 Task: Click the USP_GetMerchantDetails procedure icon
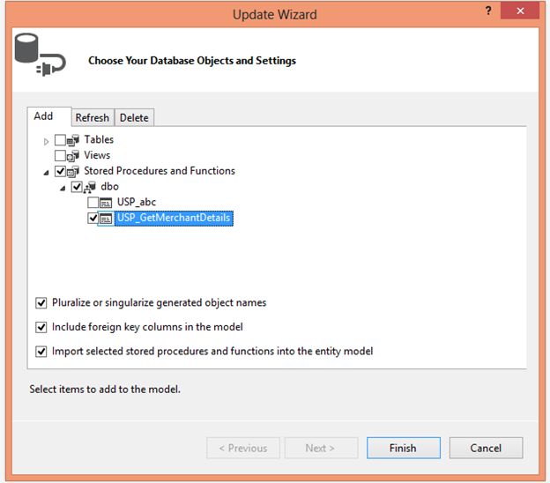(106, 219)
